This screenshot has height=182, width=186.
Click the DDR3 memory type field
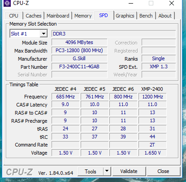[x=113, y=34]
